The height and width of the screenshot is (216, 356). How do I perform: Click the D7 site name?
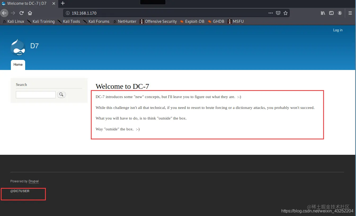[34, 46]
